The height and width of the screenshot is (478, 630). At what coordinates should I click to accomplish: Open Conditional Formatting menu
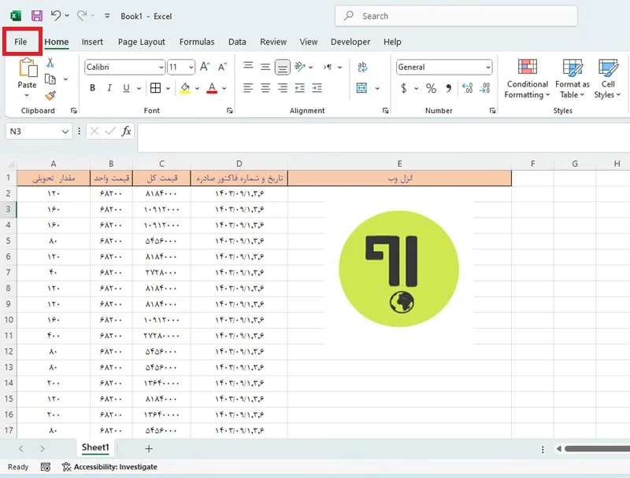tap(527, 79)
